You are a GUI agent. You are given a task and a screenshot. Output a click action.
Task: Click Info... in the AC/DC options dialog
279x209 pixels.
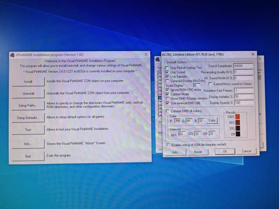pos(176,152)
